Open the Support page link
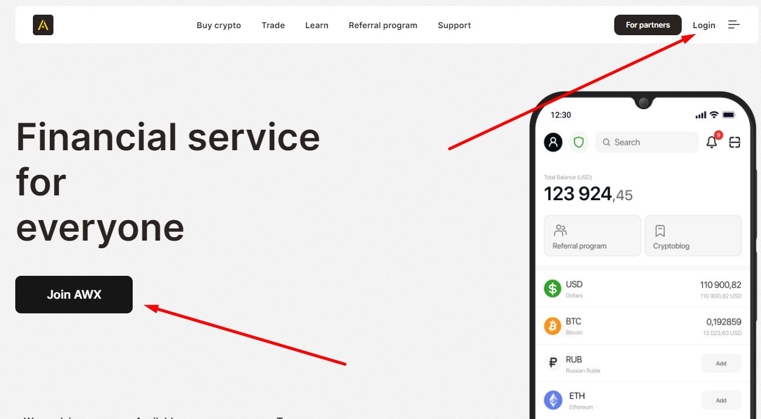 (454, 25)
